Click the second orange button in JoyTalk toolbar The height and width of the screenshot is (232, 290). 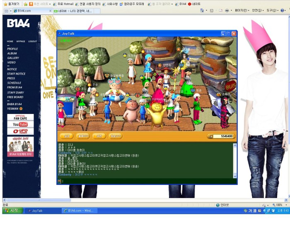tap(83, 136)
